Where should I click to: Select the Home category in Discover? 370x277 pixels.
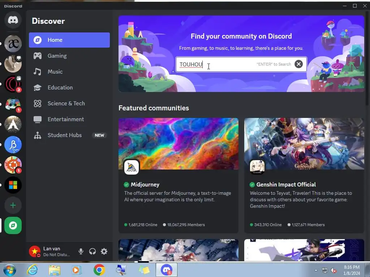tap(69, 40)
